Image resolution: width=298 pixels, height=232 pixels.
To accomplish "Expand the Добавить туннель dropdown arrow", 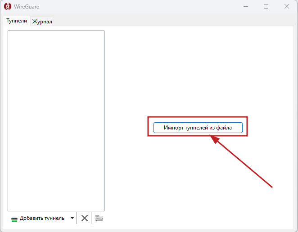I will pos(72,218).
